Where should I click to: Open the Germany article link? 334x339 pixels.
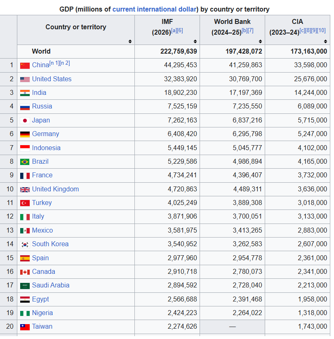click(45, 134)
